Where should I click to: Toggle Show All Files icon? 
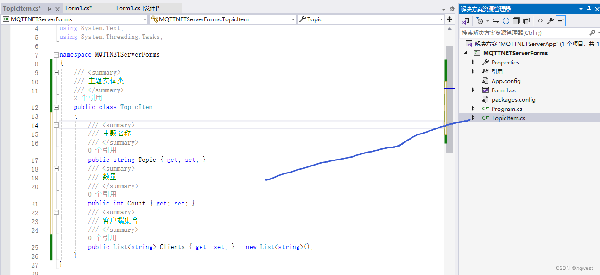(x=526, y=21)
